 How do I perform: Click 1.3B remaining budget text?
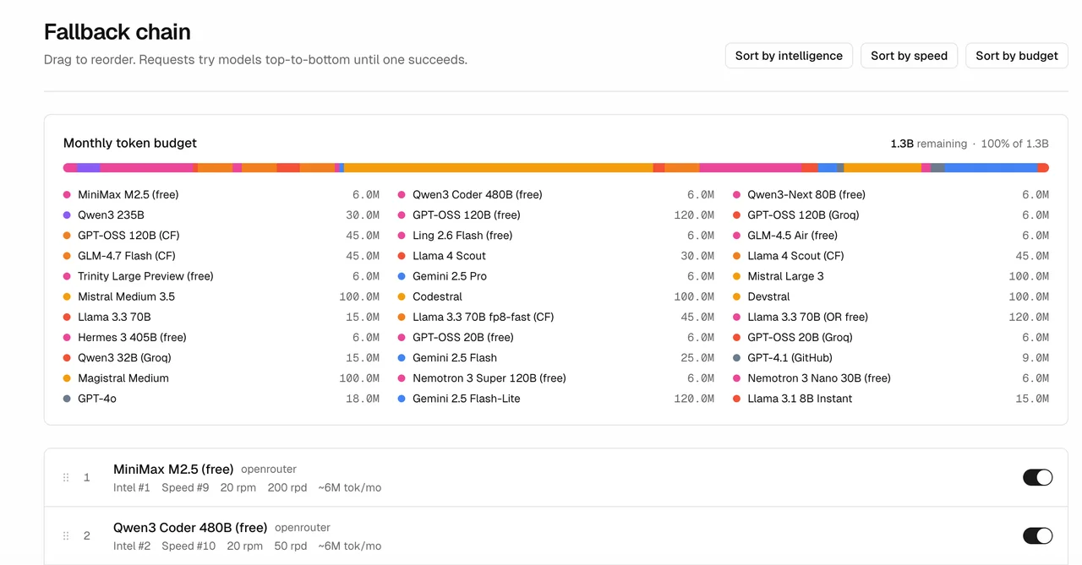tap(928, 144)
